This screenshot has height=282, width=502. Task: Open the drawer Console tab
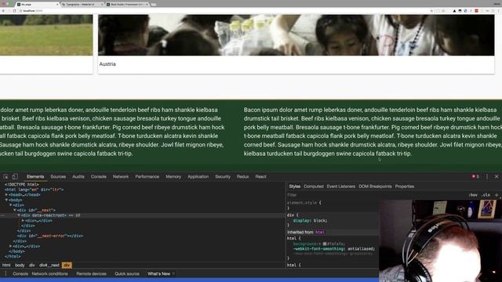(x=20, y=273)
